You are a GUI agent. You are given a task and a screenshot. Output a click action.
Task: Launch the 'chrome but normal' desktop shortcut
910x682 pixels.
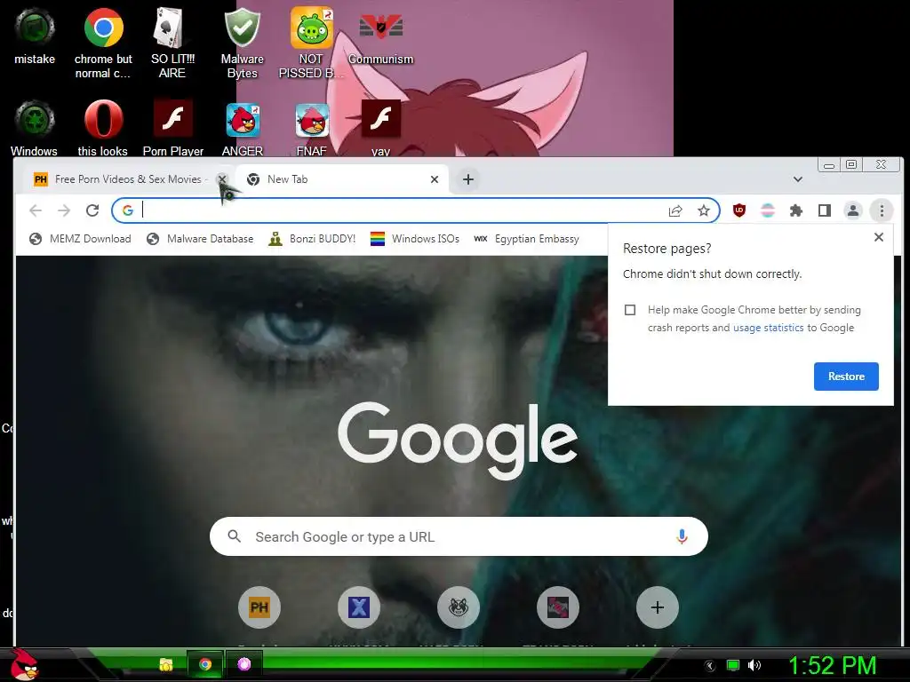tap(103, 43)
